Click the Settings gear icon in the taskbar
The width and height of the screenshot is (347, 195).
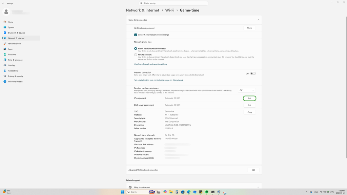(219, 192)
